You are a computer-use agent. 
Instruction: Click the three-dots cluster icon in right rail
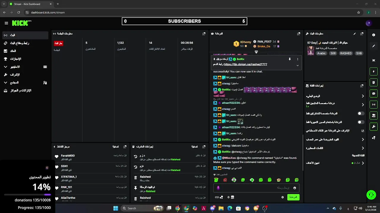point(373,138)
